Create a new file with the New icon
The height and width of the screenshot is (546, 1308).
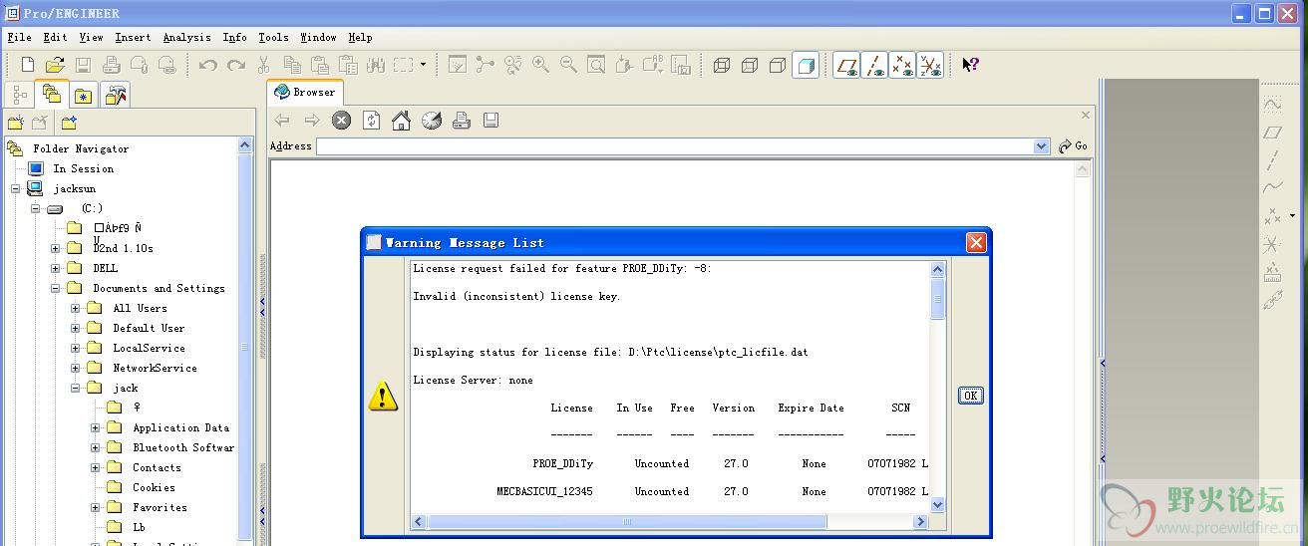pos(28,65)
